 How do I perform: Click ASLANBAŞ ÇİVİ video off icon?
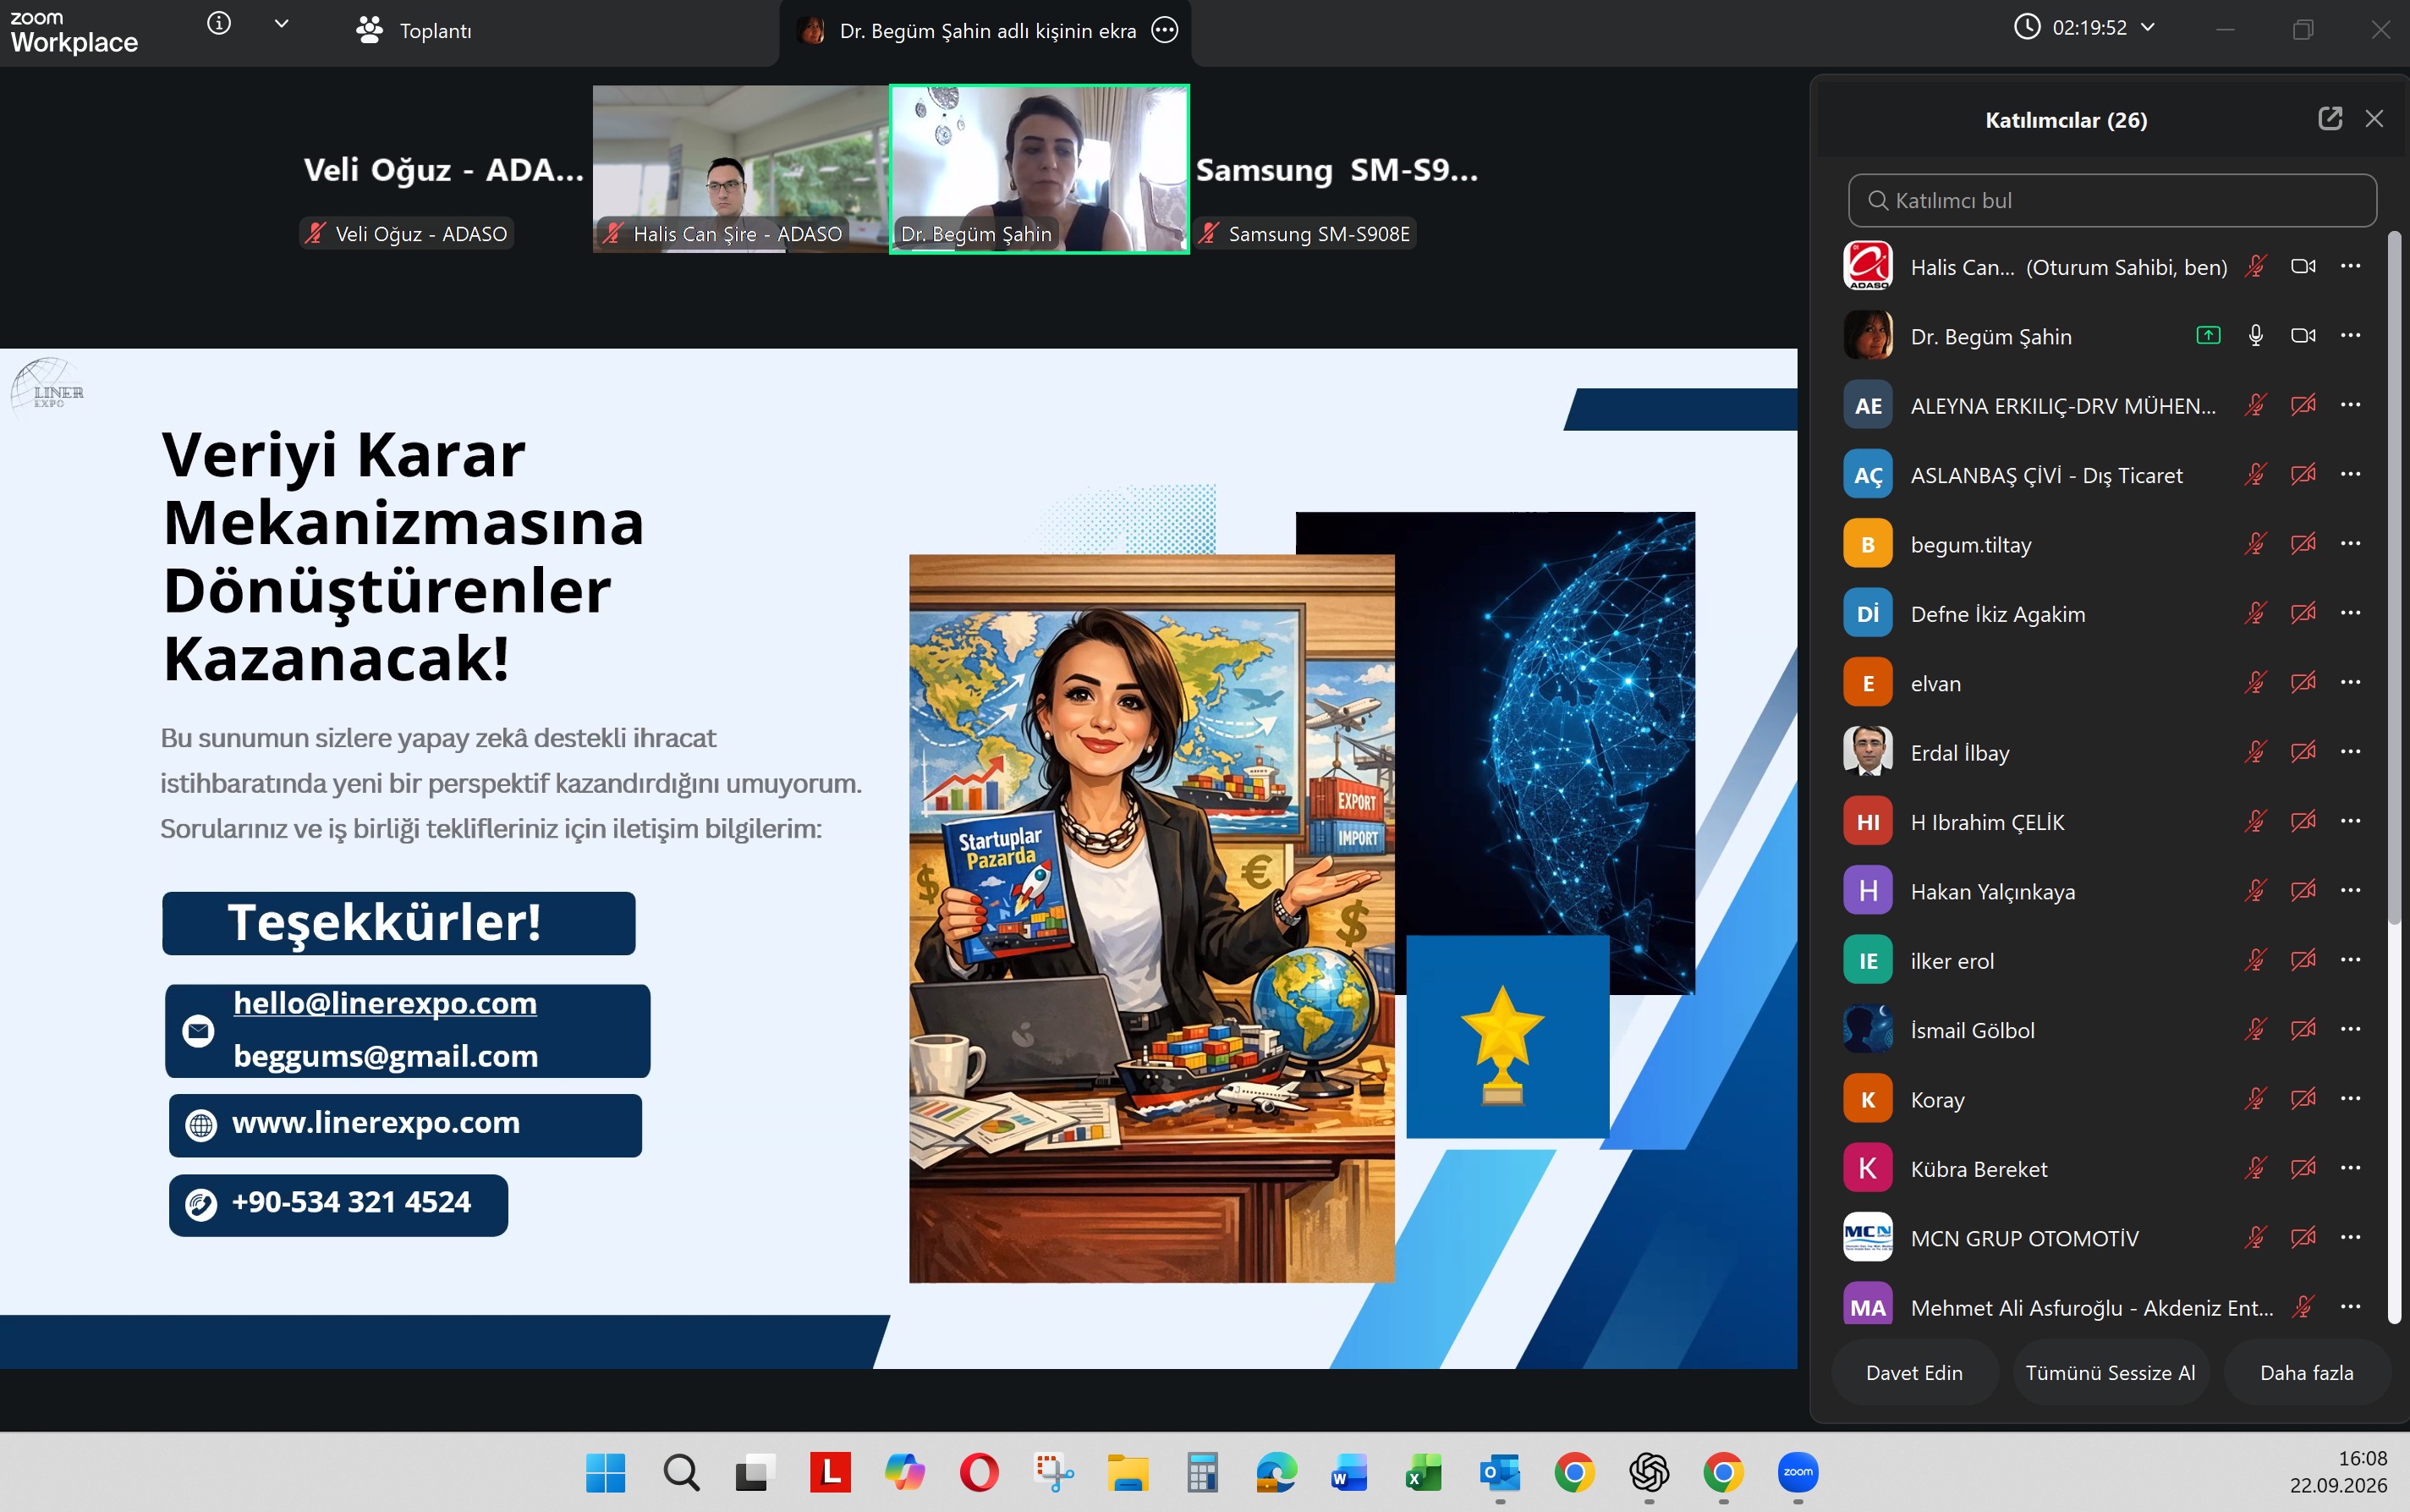[2303, 475]
